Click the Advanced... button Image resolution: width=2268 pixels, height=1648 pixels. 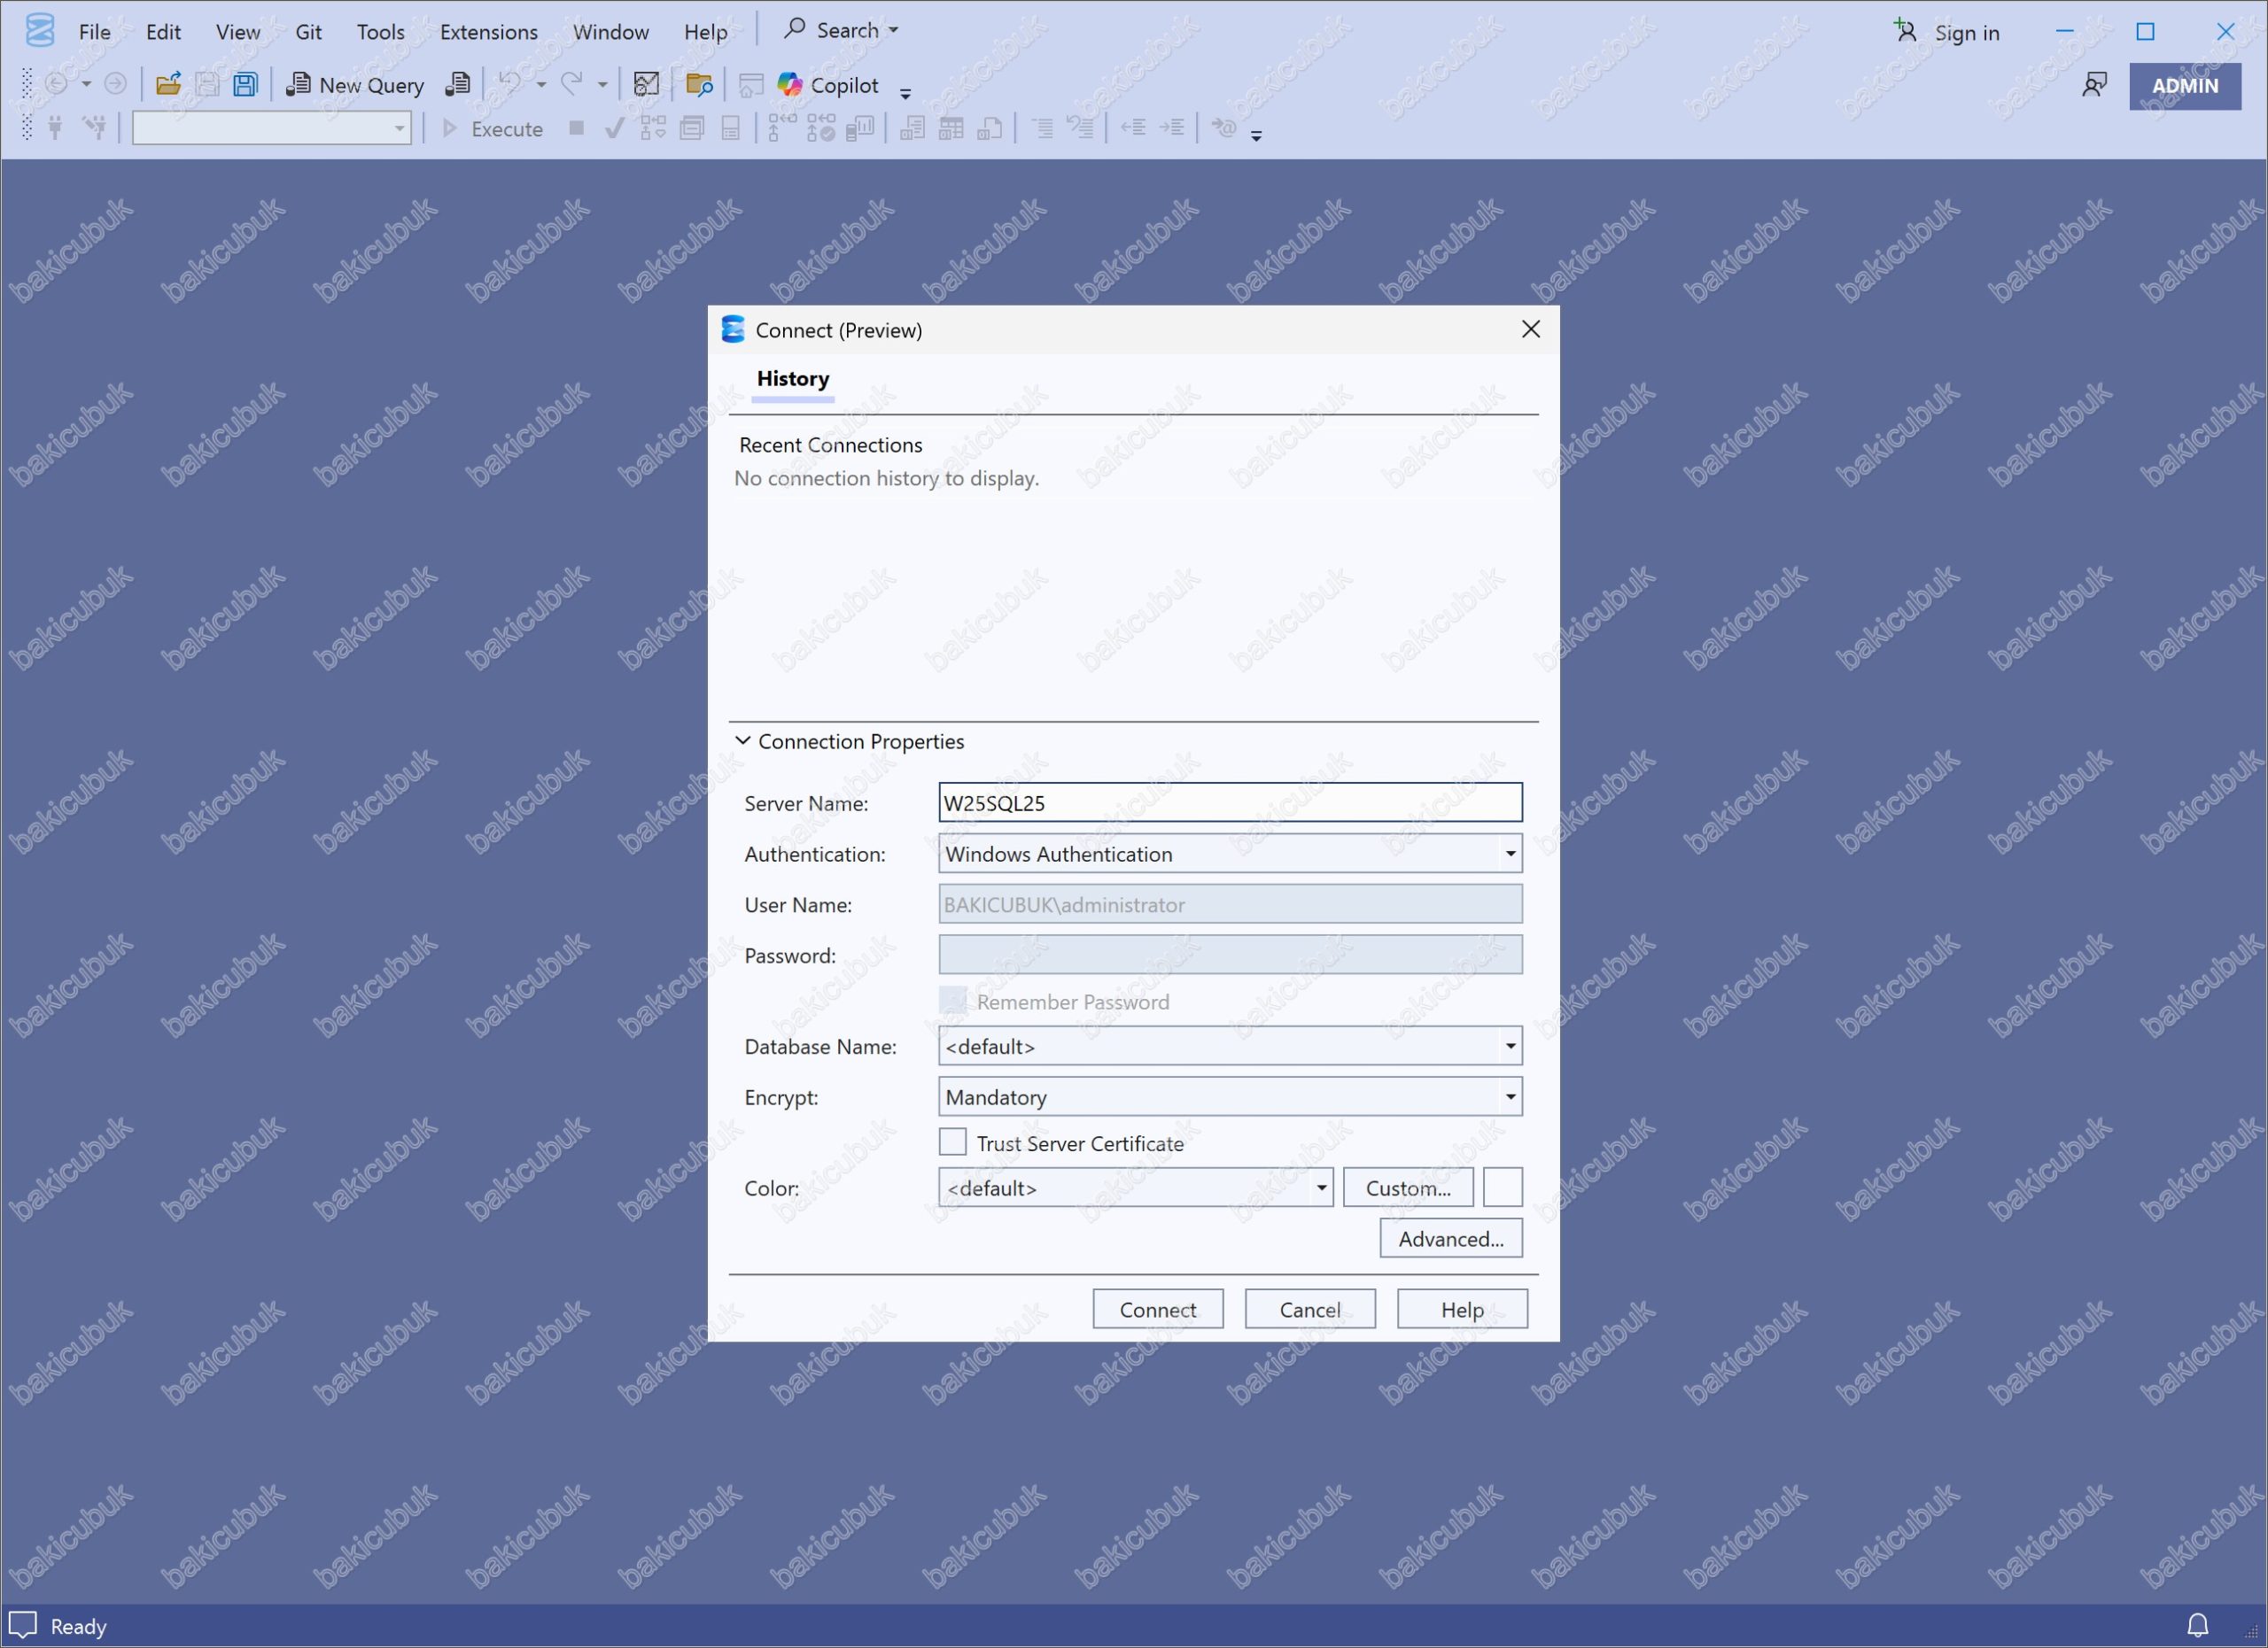pos(1451,1238)
